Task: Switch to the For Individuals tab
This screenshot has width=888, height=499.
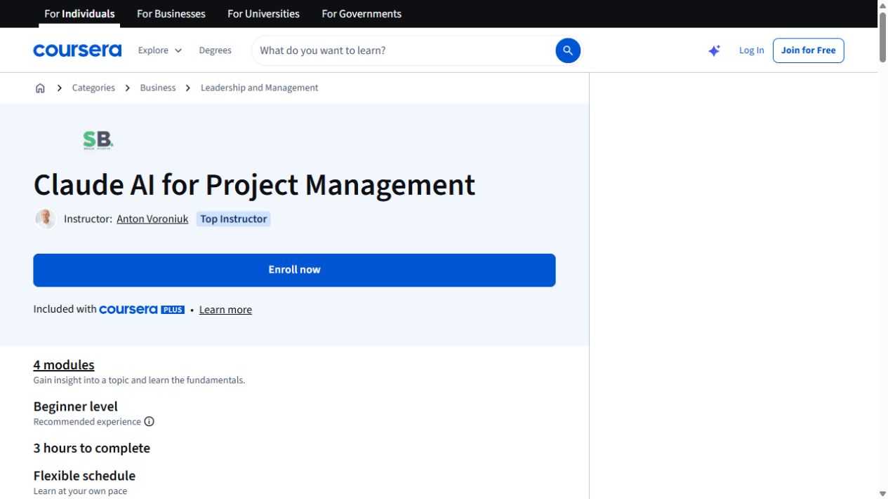Action: coord(79,13)
